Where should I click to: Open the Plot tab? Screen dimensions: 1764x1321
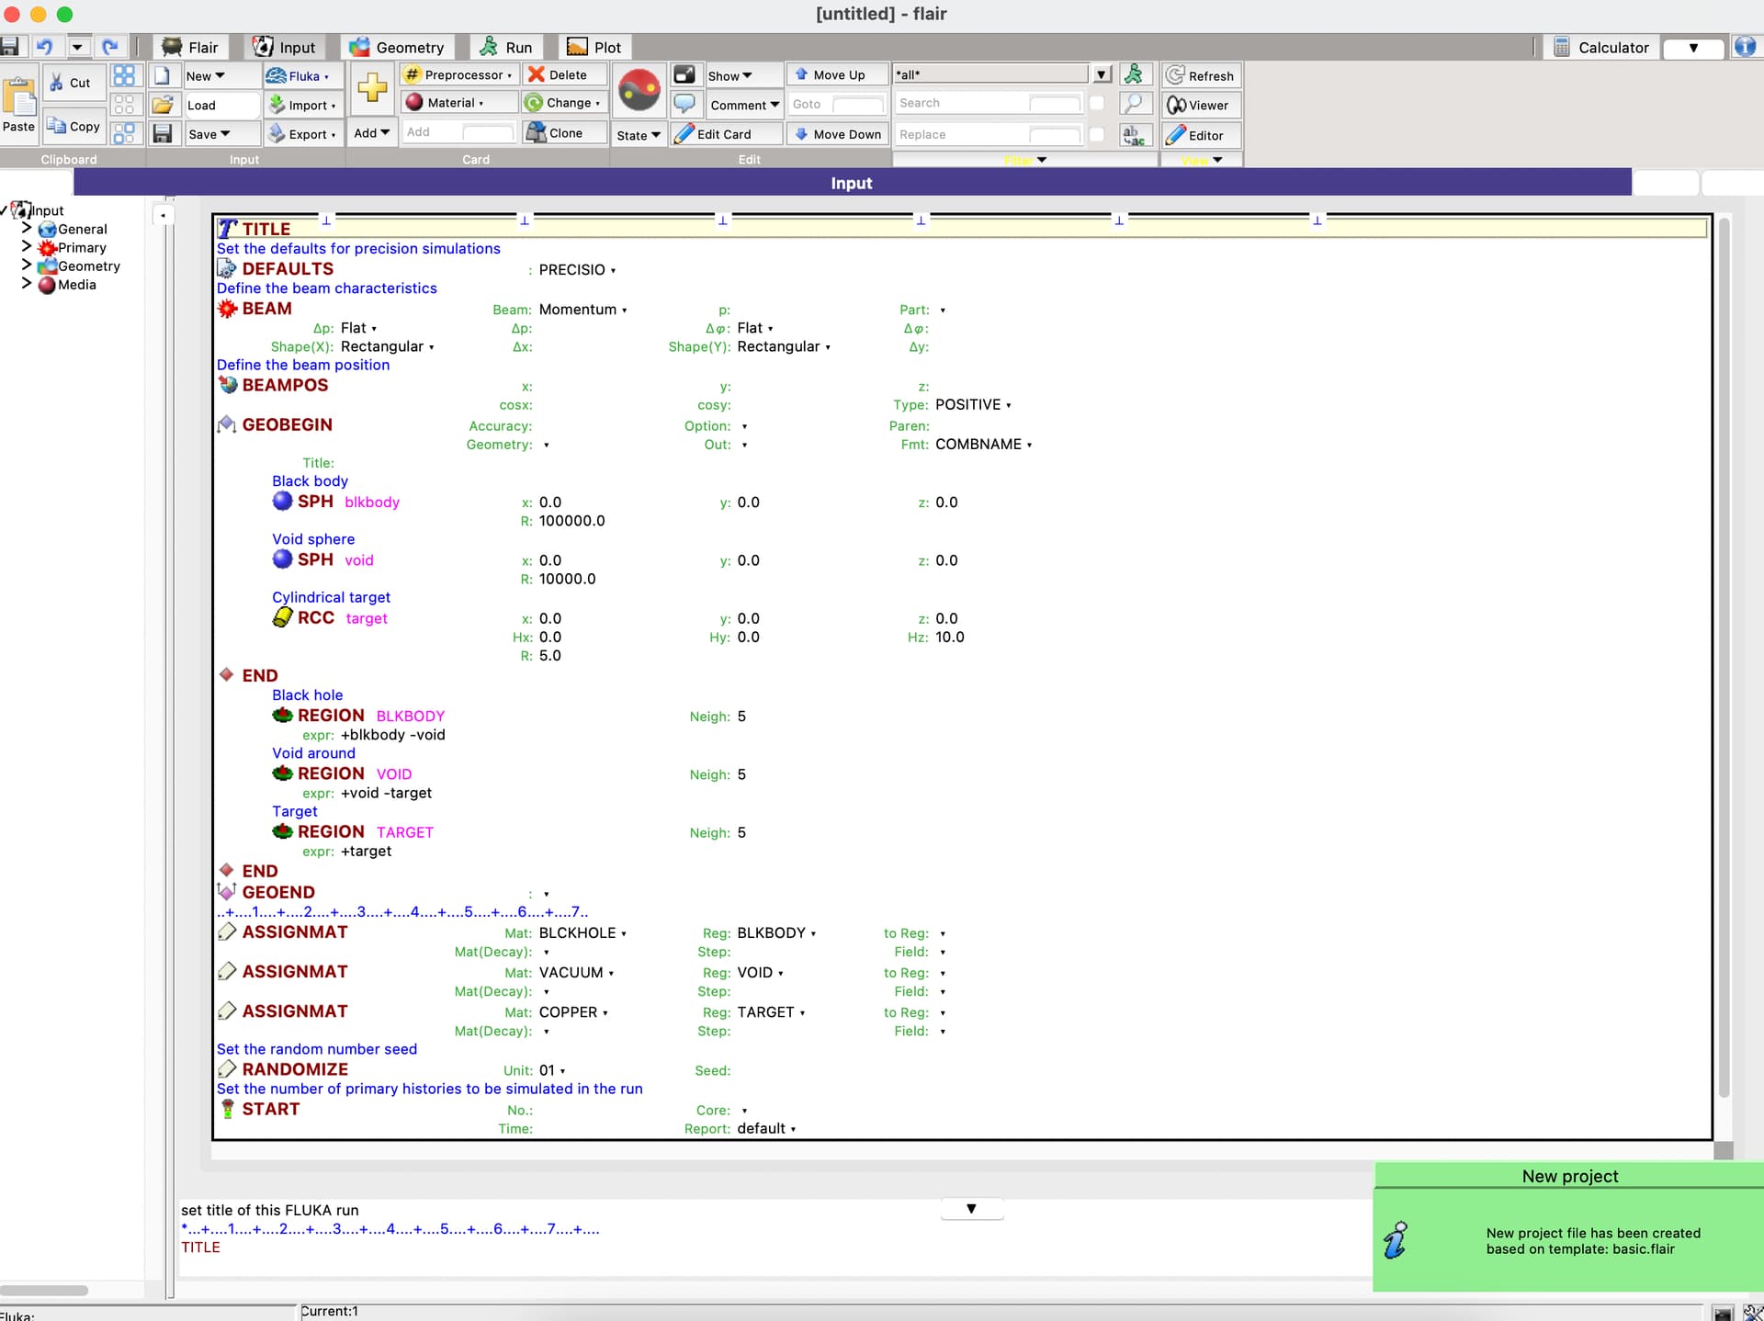[x=594, y=47]
